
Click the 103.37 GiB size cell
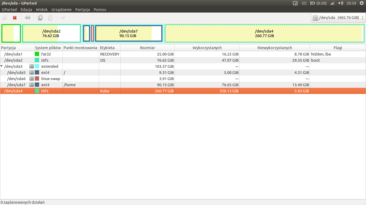[x=147, y=66]
